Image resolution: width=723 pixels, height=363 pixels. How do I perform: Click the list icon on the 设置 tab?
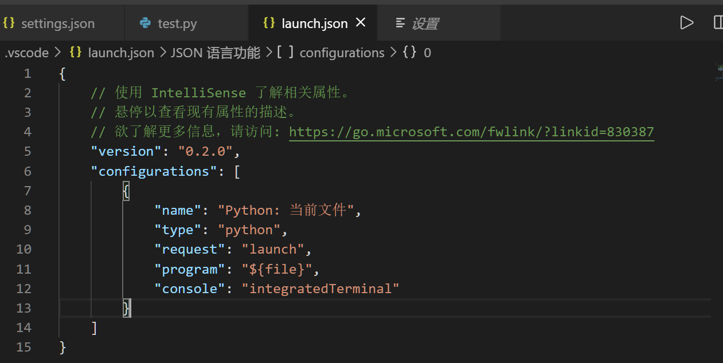point(401,23)
